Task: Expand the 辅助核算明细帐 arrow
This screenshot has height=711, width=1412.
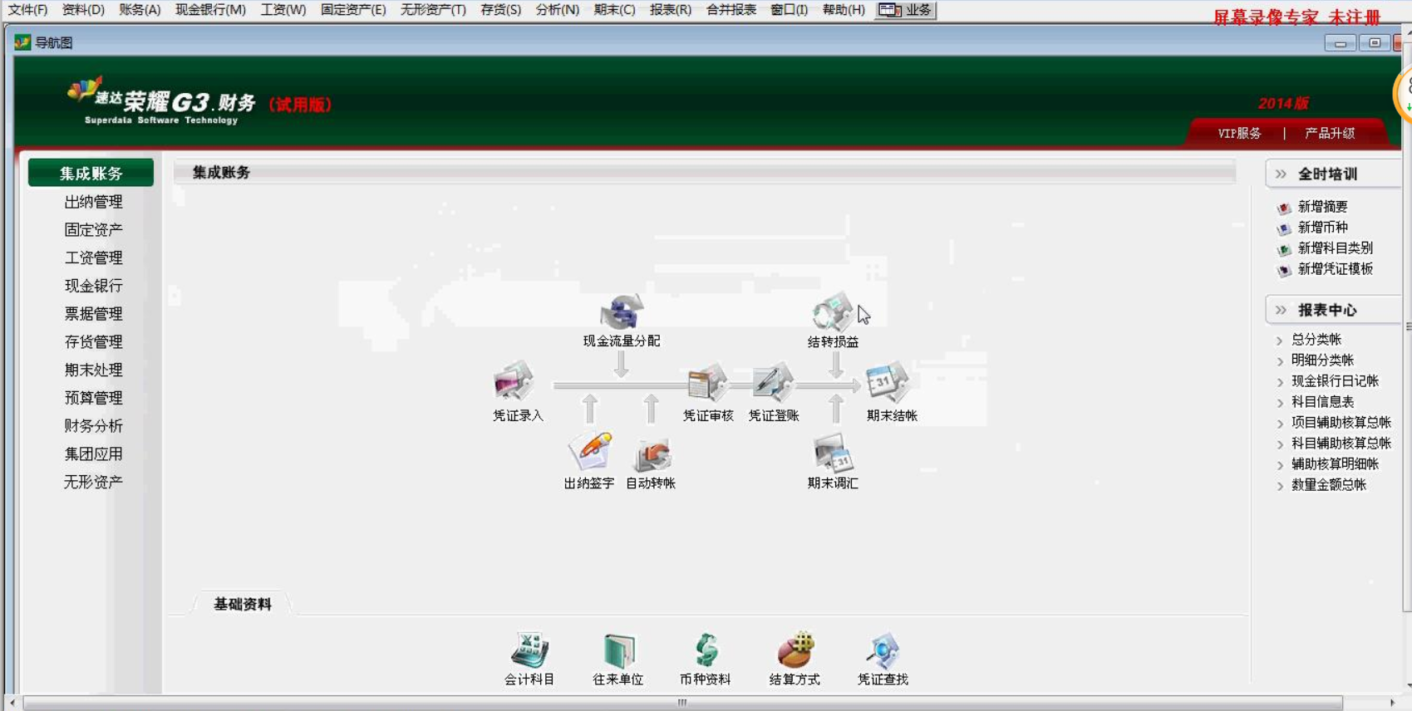Action: click(1280, 465)
